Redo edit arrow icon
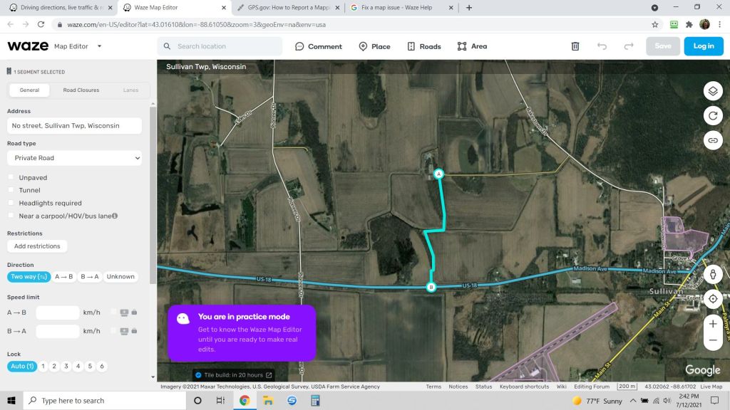Screen dimensions: 730x410 pos(629,46)
